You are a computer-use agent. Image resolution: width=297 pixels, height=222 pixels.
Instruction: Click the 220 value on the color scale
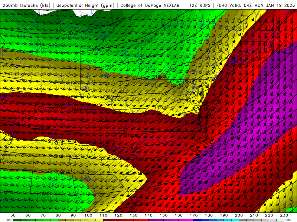(x=269, y=215)
